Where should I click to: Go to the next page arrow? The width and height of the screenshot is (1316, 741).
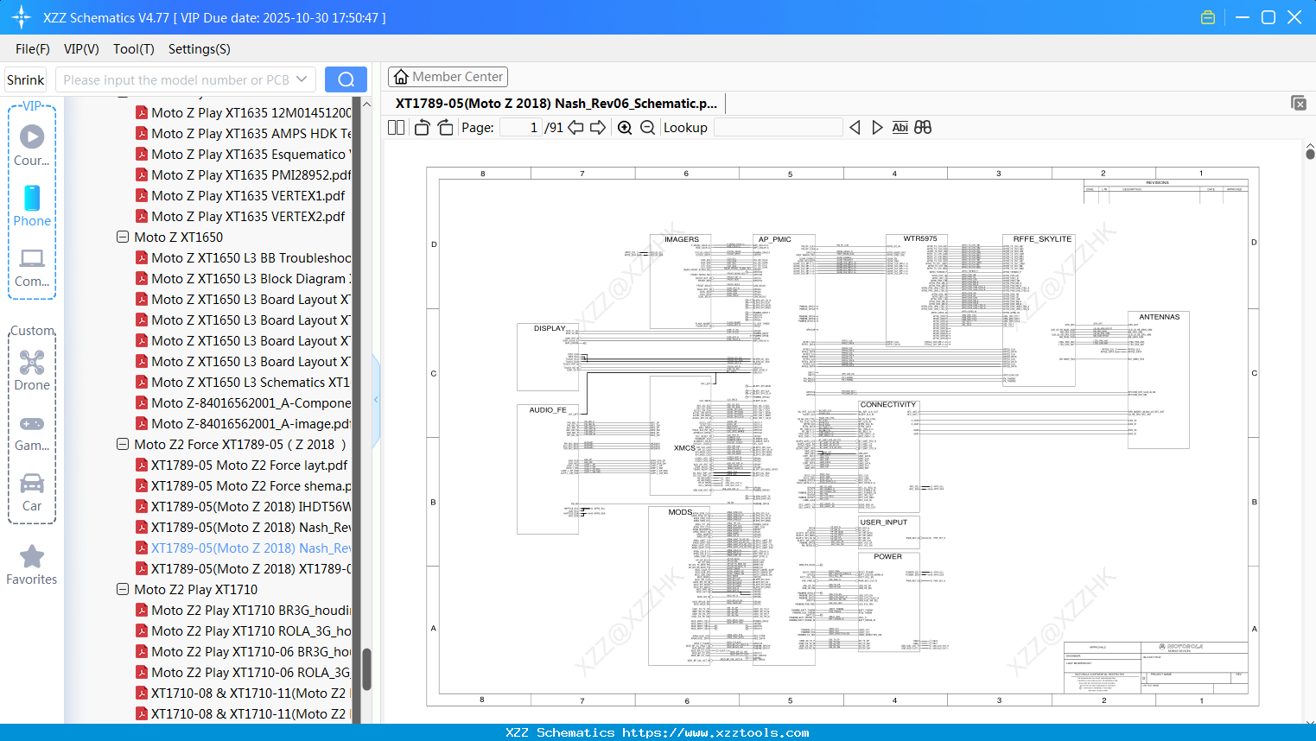[598, 127]
